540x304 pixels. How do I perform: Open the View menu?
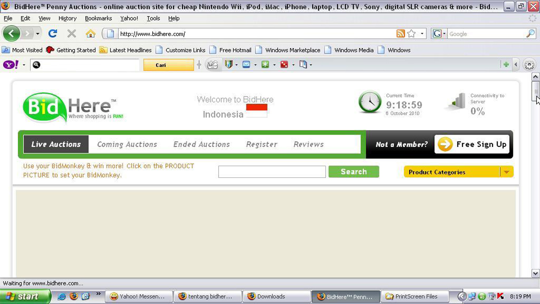click(x=44, y=18)
